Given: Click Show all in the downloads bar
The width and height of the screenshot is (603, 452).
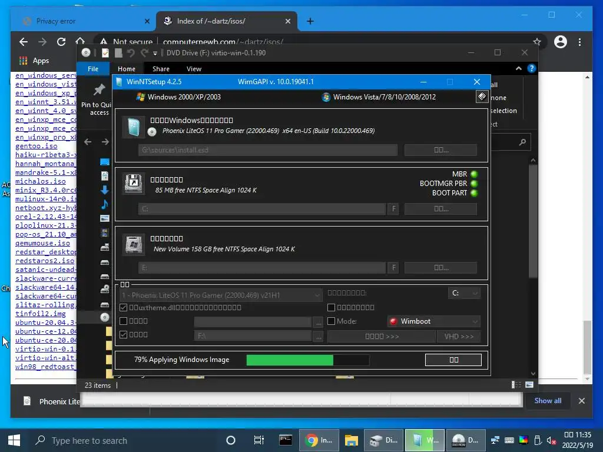Looking at the screenshot, I should point(548,400).
